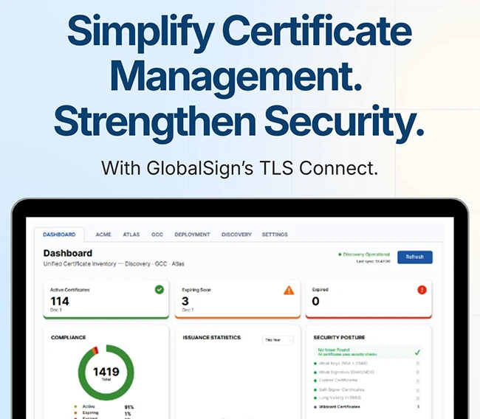Screen dimensions: 480x419
Task: Click the 91% value in compliance legend
Action: click(129, 407)
